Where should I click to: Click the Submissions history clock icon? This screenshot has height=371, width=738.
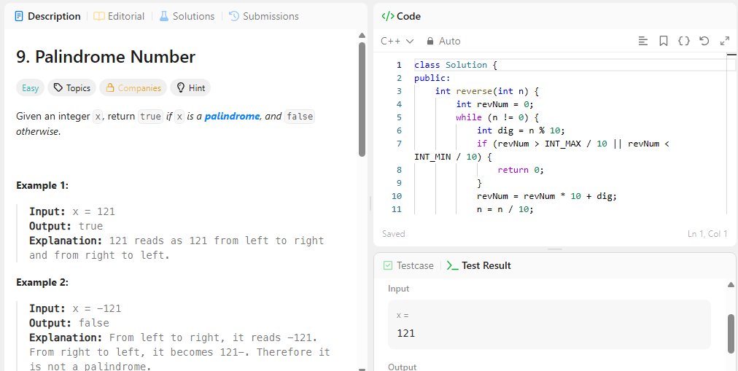(x=234, y=16)
